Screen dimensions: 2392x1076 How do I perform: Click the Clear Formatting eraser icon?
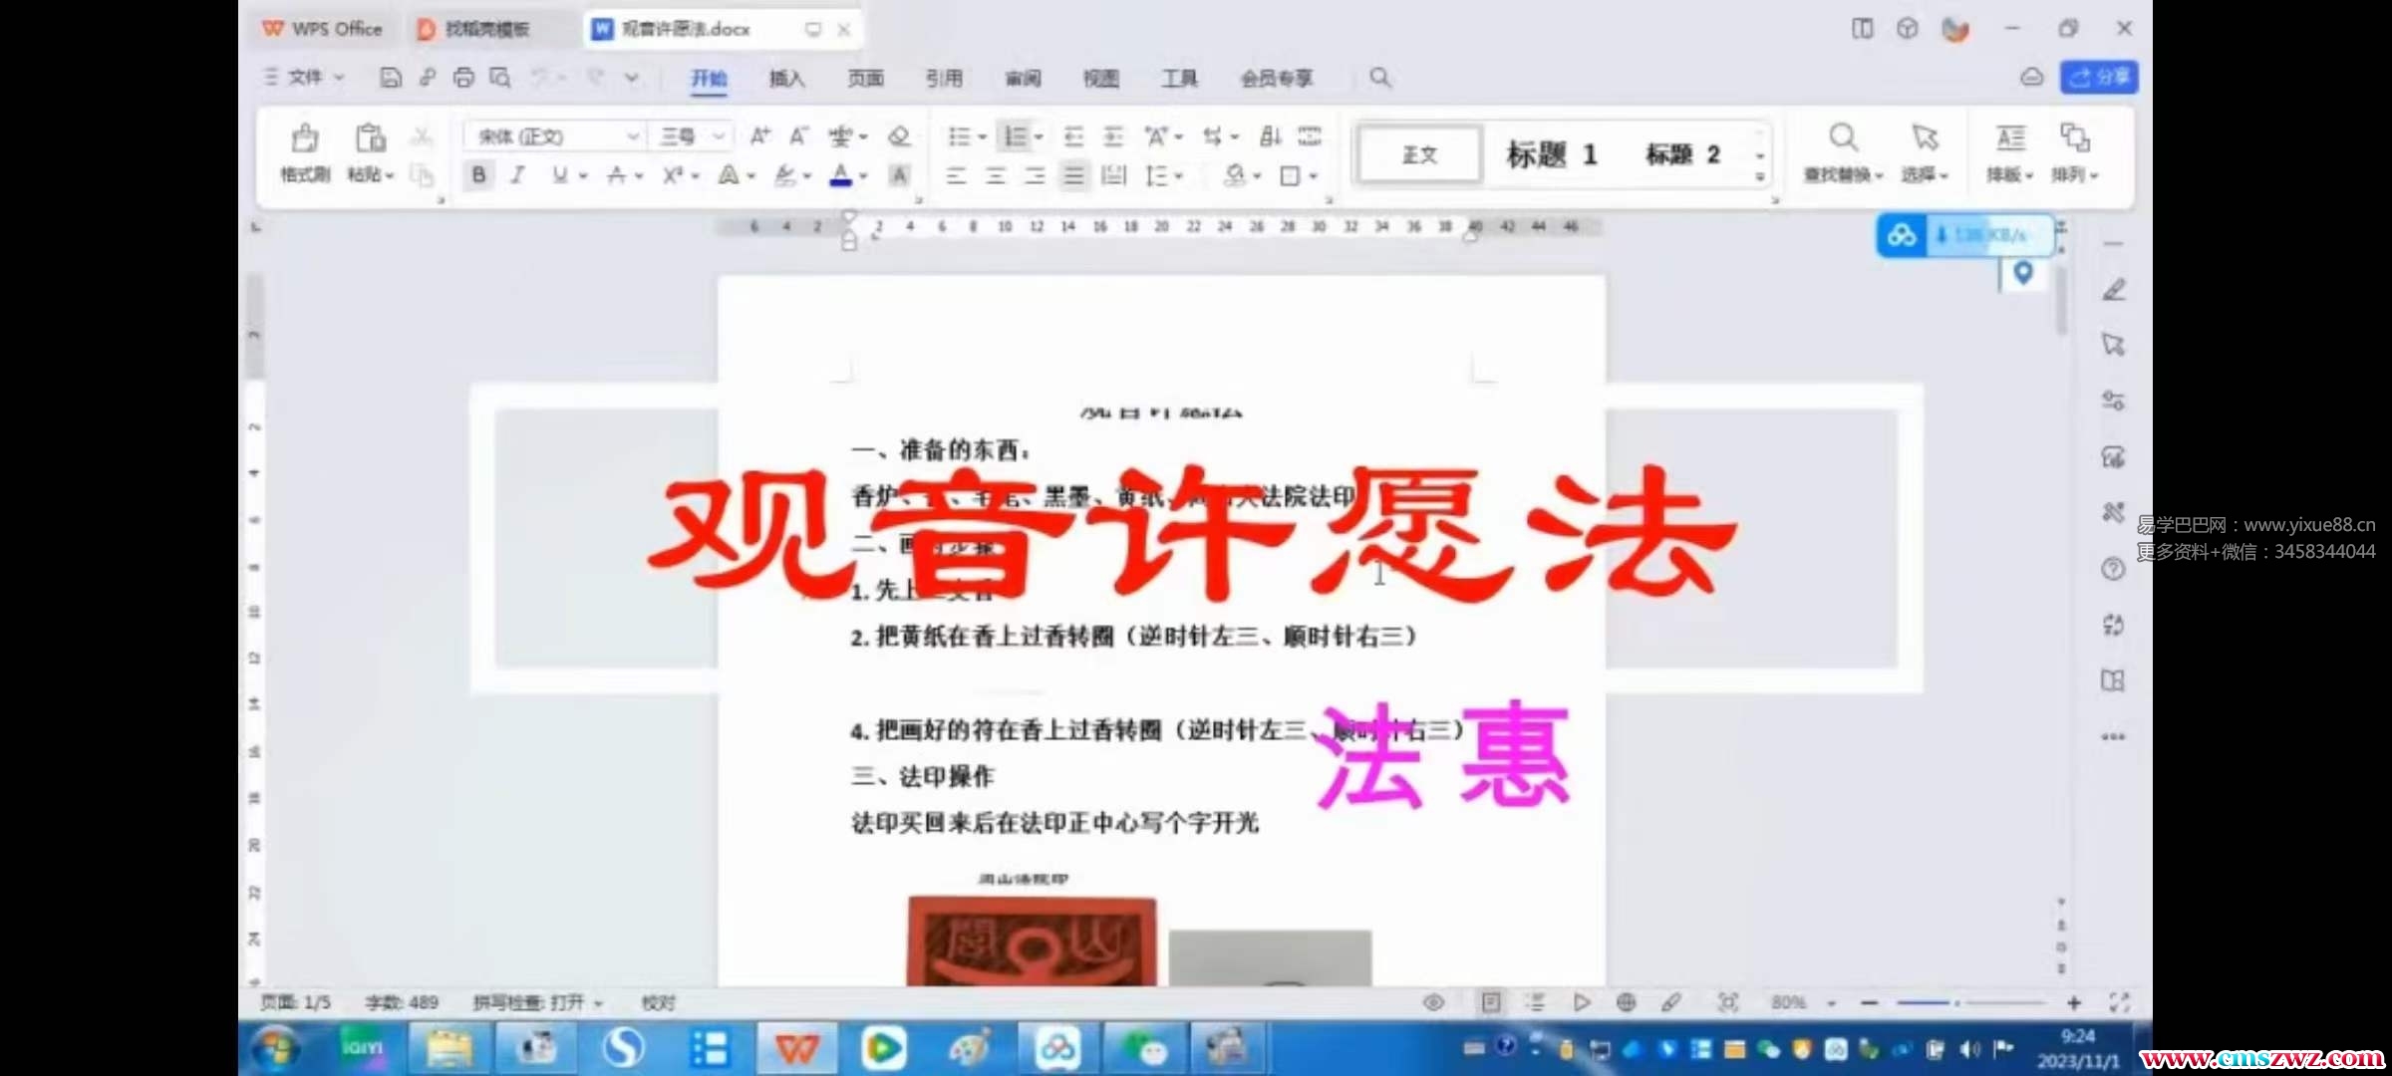click(899, 136)
